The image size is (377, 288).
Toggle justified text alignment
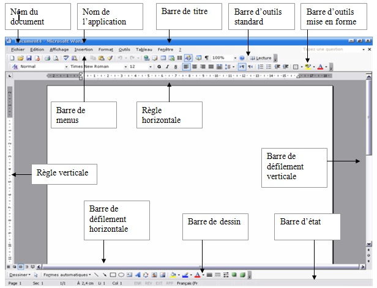pyautogui.click(x=211, y=67)
